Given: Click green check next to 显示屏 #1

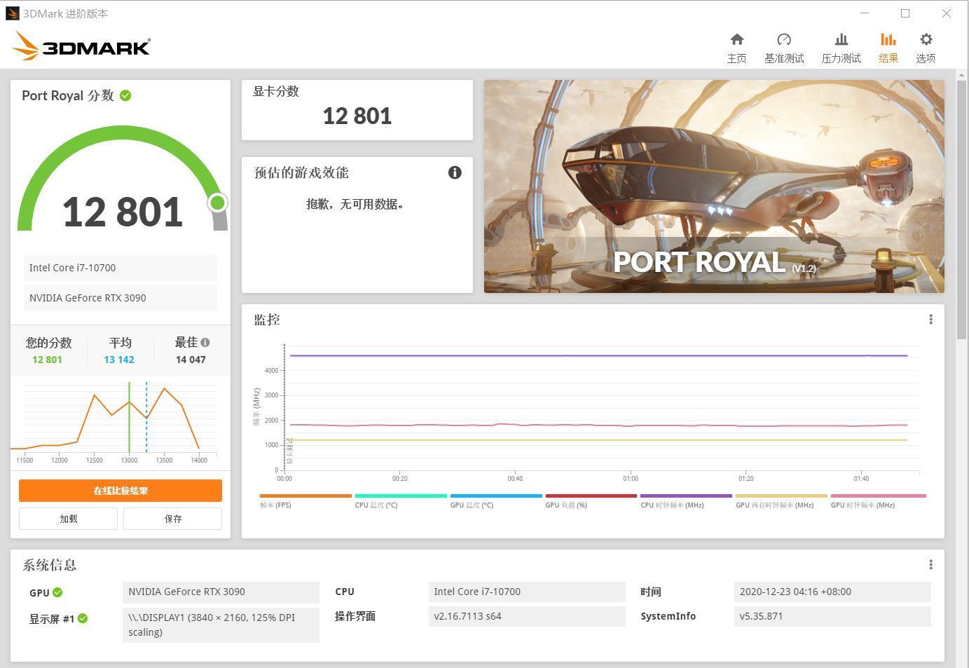Looking at the screenshot, I should (83, 618).
